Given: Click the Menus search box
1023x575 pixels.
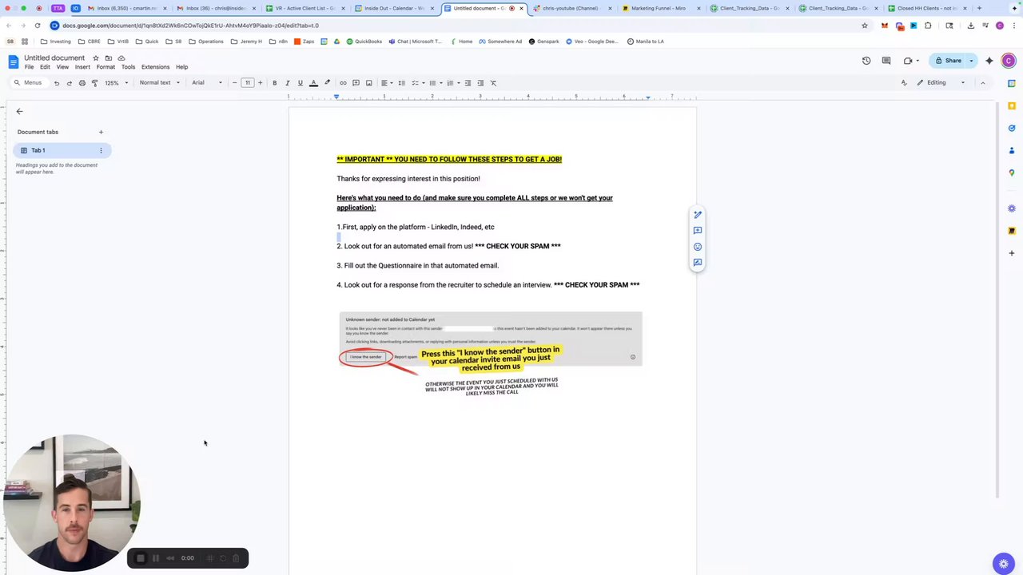Looking at the screenshot, I should [x=28, y=83].
